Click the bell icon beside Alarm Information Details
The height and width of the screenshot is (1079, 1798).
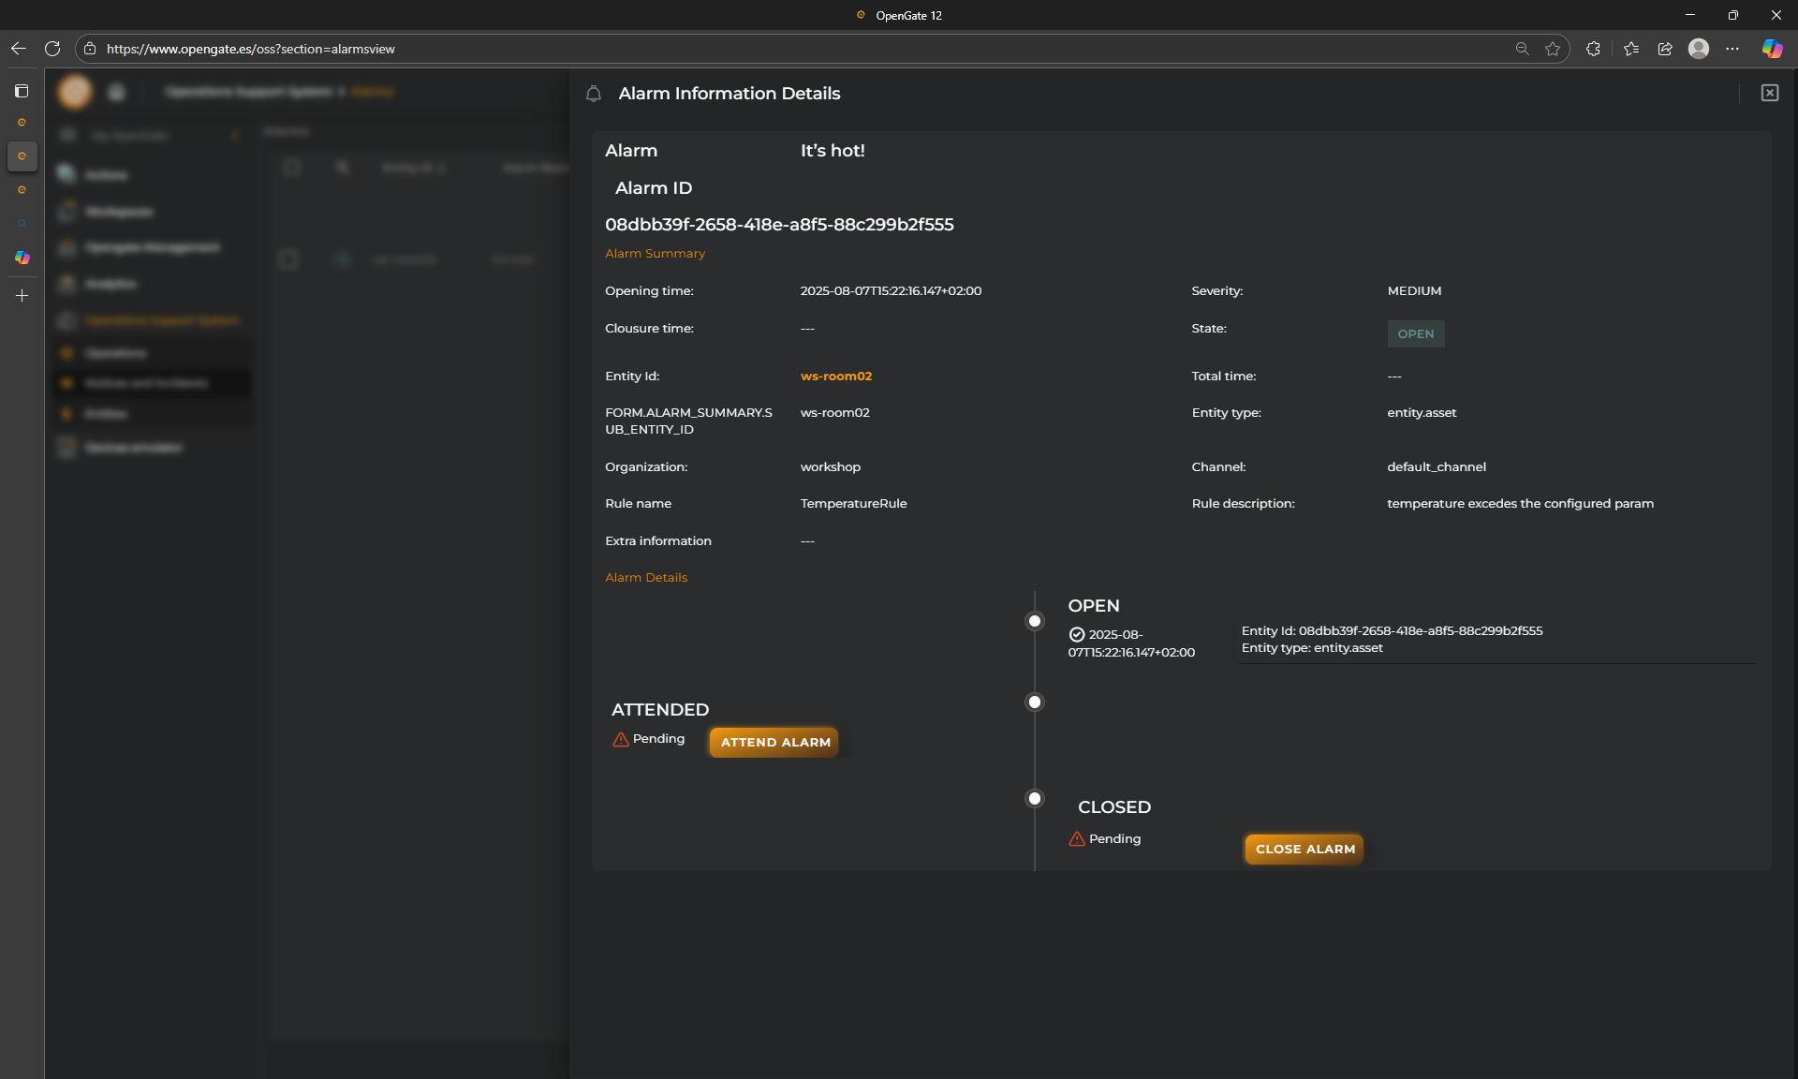(594, 94)
